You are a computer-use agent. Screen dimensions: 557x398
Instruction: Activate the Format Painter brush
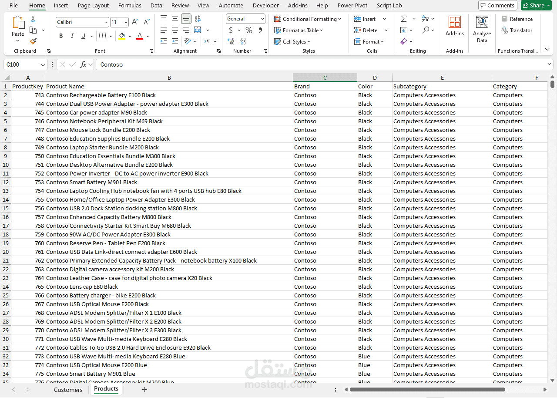point(33,41)
